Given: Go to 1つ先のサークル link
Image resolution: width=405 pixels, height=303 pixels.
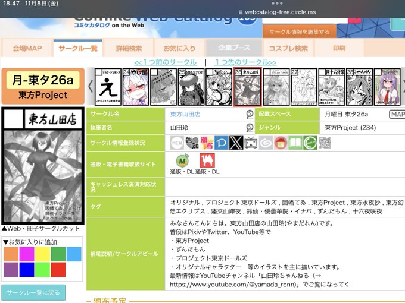Looking at the screenshot, I should coord(245,62).
